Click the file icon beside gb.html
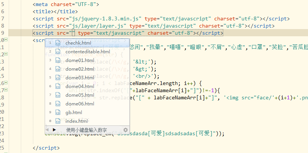This screenshot has height=153, width=308. (58, 113)
